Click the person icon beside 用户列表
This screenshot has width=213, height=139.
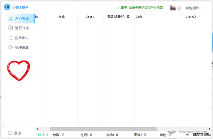pos(11,18)
